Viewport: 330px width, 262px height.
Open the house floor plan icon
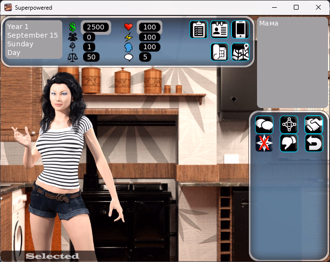[x=220, y=52]
